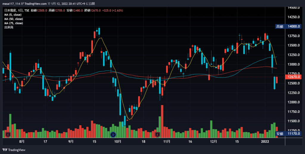The image size is (305, 154).
Task: Click the 13750.0 price axis label
Action: tap(293, 36)
